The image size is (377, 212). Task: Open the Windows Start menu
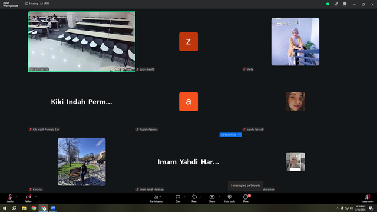[x=5, y=208]
